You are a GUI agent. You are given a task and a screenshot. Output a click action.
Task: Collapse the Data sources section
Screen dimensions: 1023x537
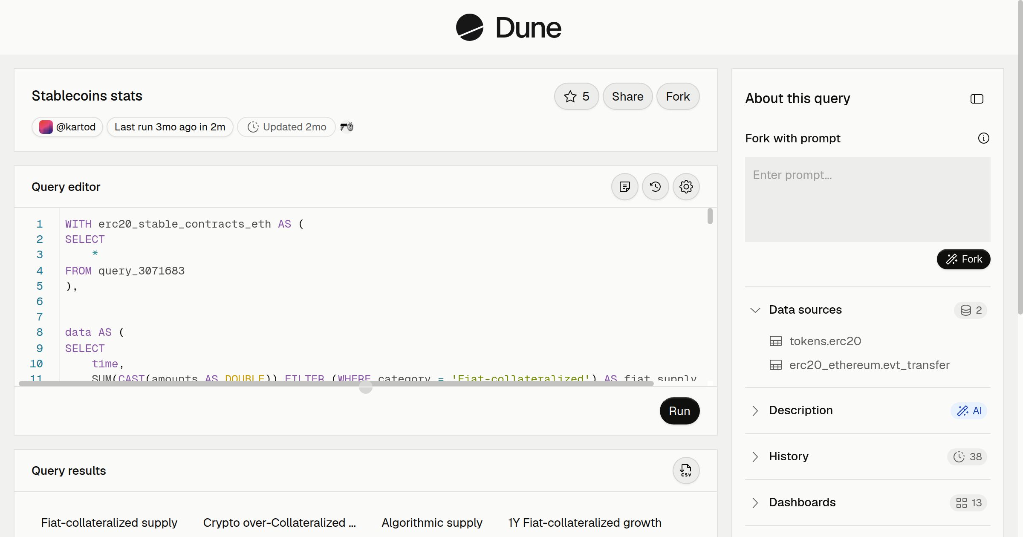point(755,310)
